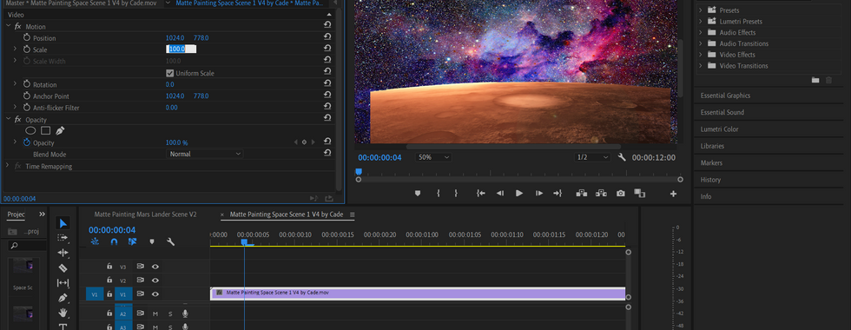Viewport: 851px width, 330px height.
Task: Step forward one frame
Action: pos(538,193)
